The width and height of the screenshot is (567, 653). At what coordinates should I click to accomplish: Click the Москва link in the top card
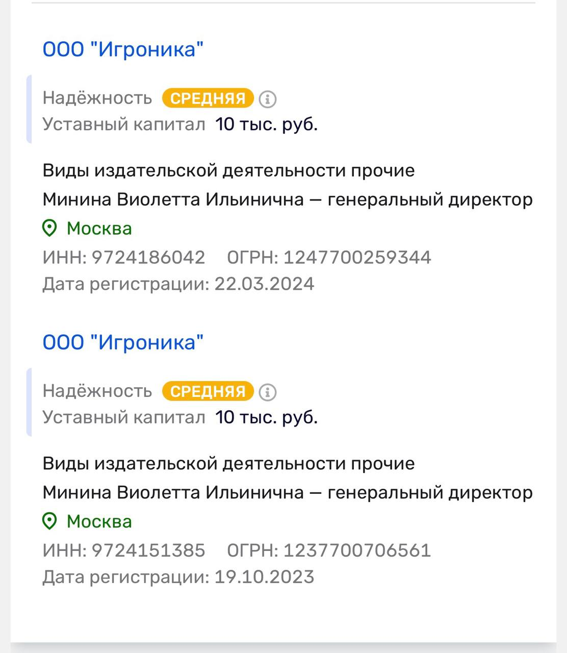click(99, 229)
